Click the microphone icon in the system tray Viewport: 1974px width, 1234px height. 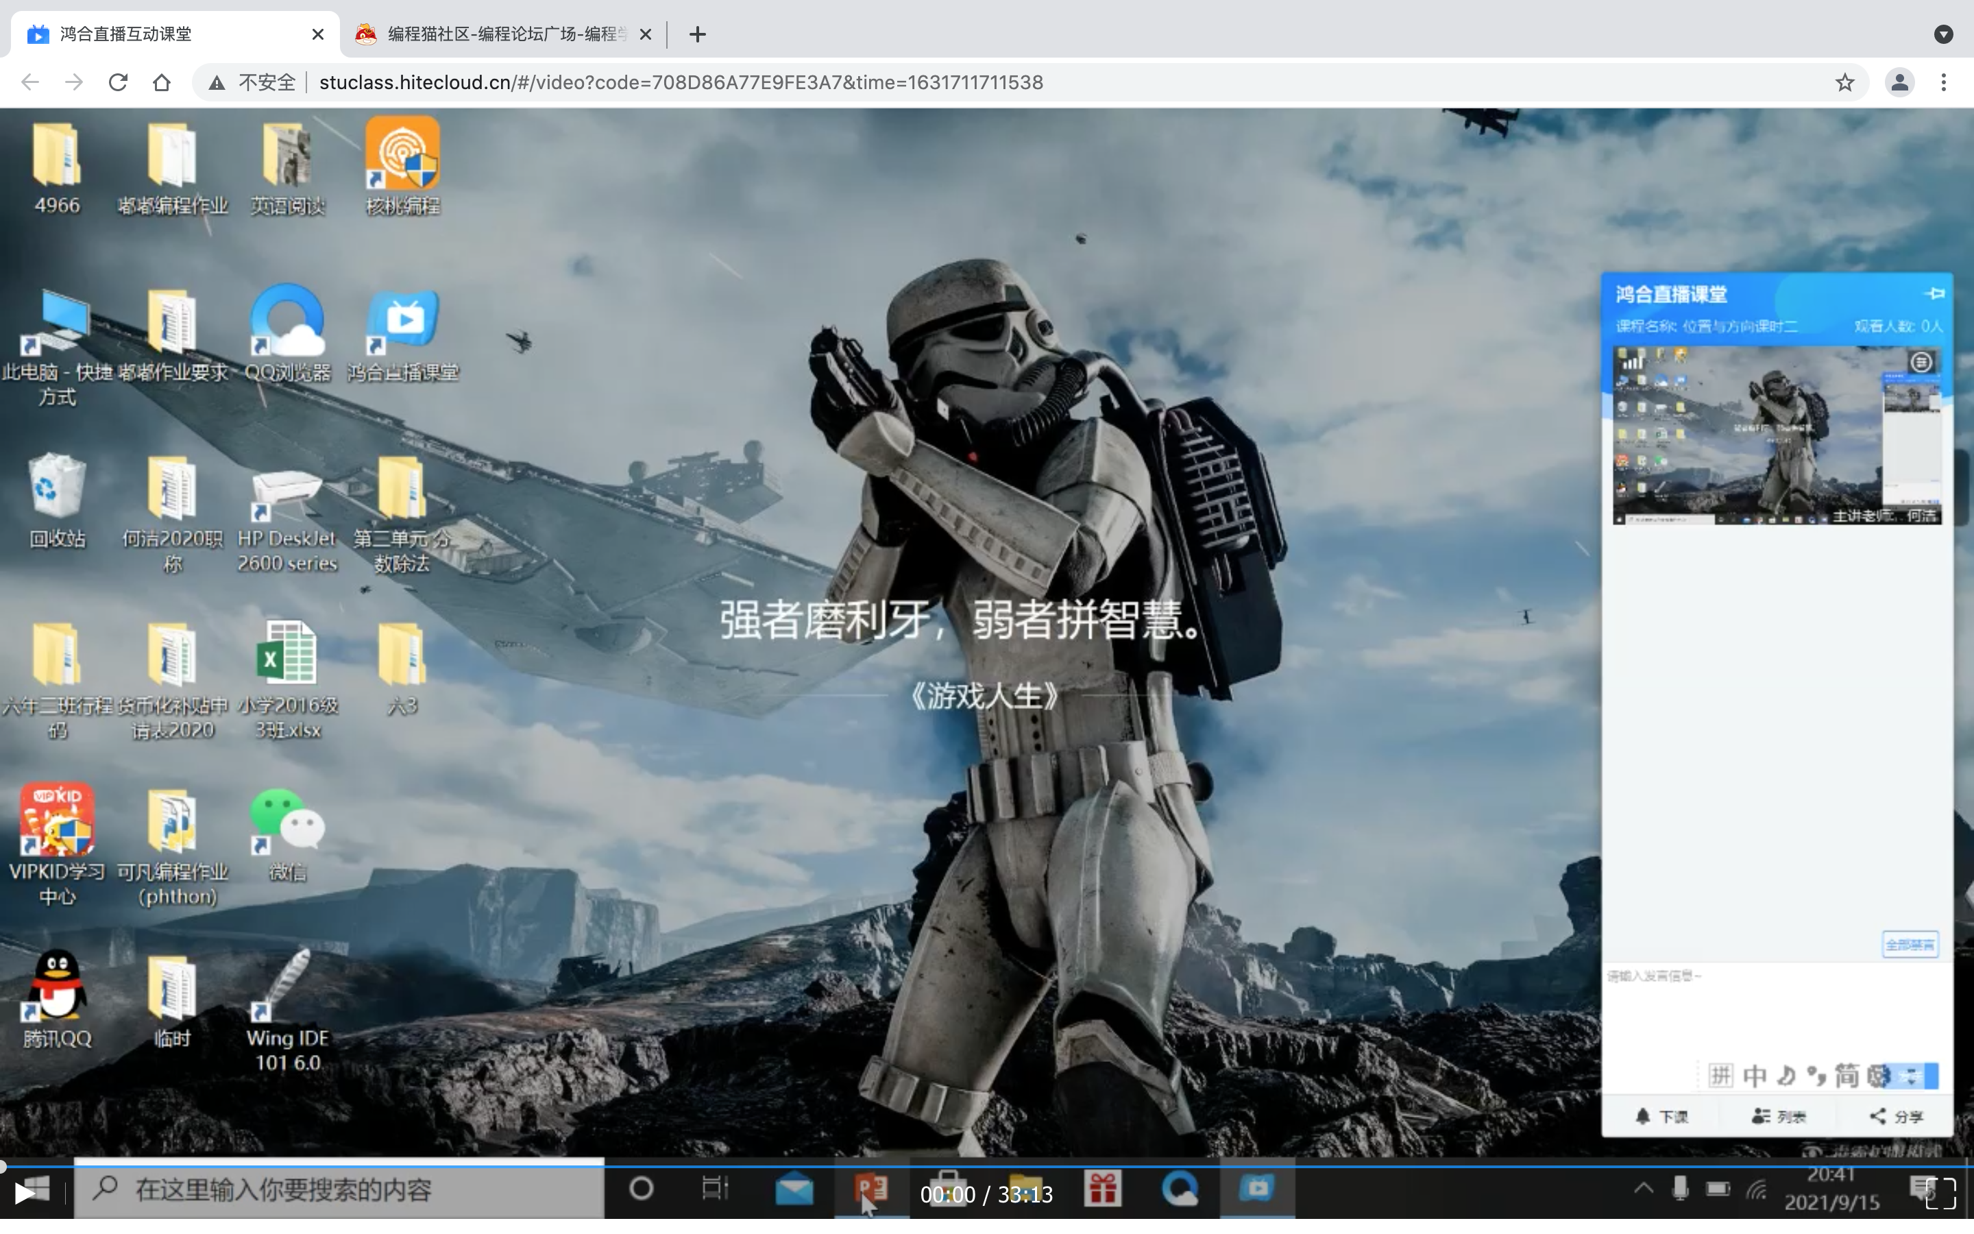pyautogui.click(x=1681, y=1188)
